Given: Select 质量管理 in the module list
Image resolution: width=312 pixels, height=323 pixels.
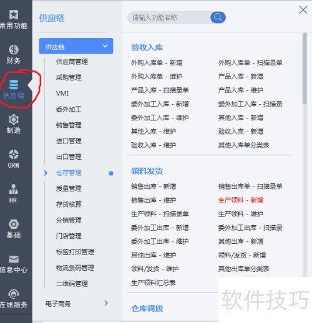Looking at the screenshot, I should click(x=69, y=188).
